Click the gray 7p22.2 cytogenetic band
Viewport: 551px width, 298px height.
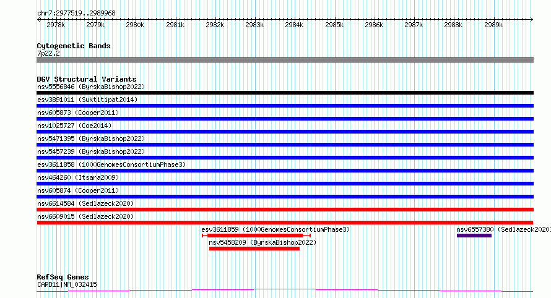pyautogui.click(x=285, y=60)
